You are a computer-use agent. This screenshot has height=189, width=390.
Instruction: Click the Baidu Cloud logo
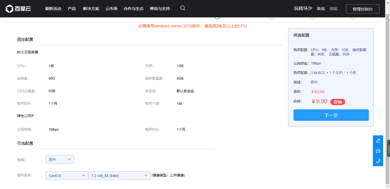coord(18,9)
